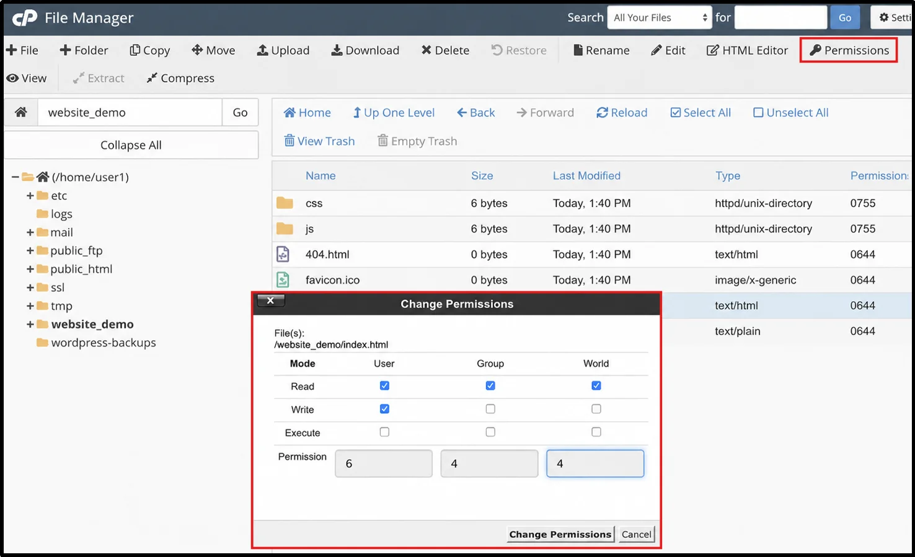915x557 pixels.
Task: Click the cPanel logo icon
Action: tap(25, 18)
